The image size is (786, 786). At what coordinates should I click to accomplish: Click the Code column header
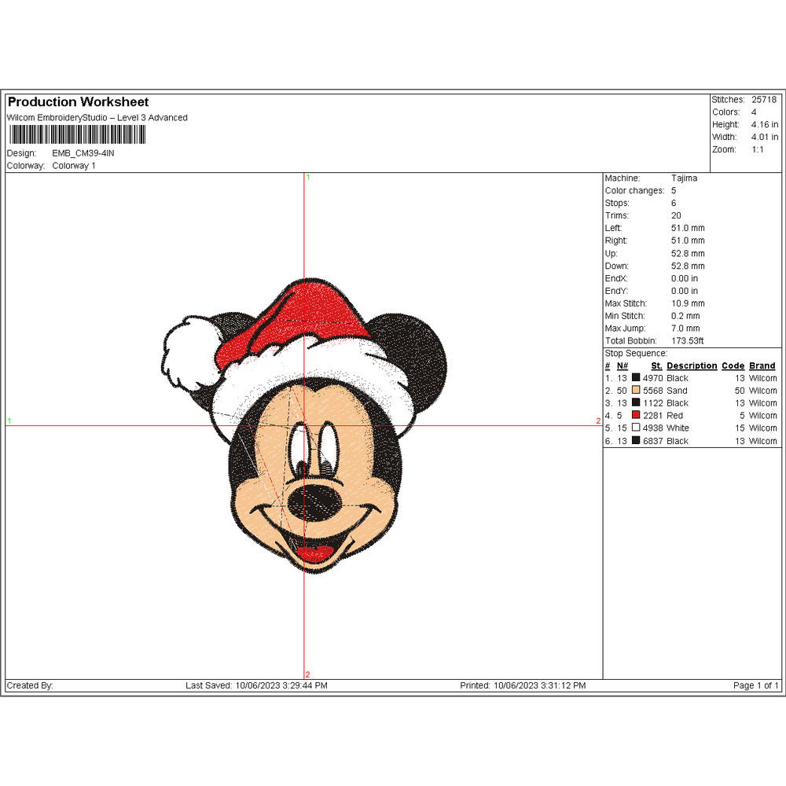[x=733, y=366]
